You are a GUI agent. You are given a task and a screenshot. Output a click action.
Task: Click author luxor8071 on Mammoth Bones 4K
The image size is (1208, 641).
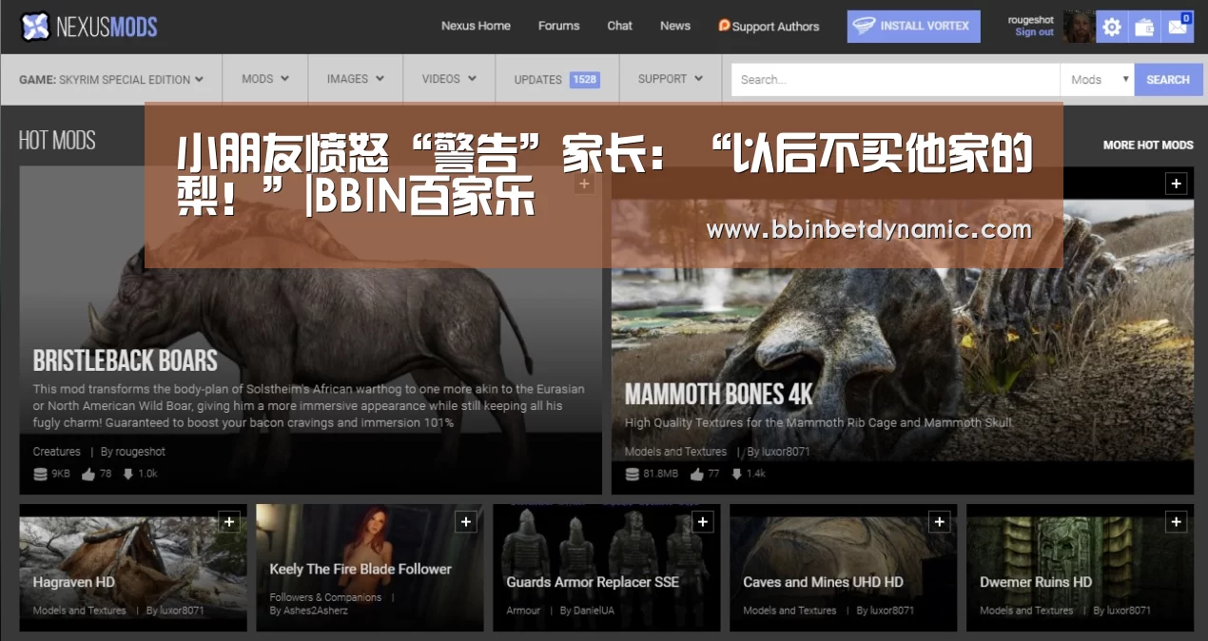point(787,452)
